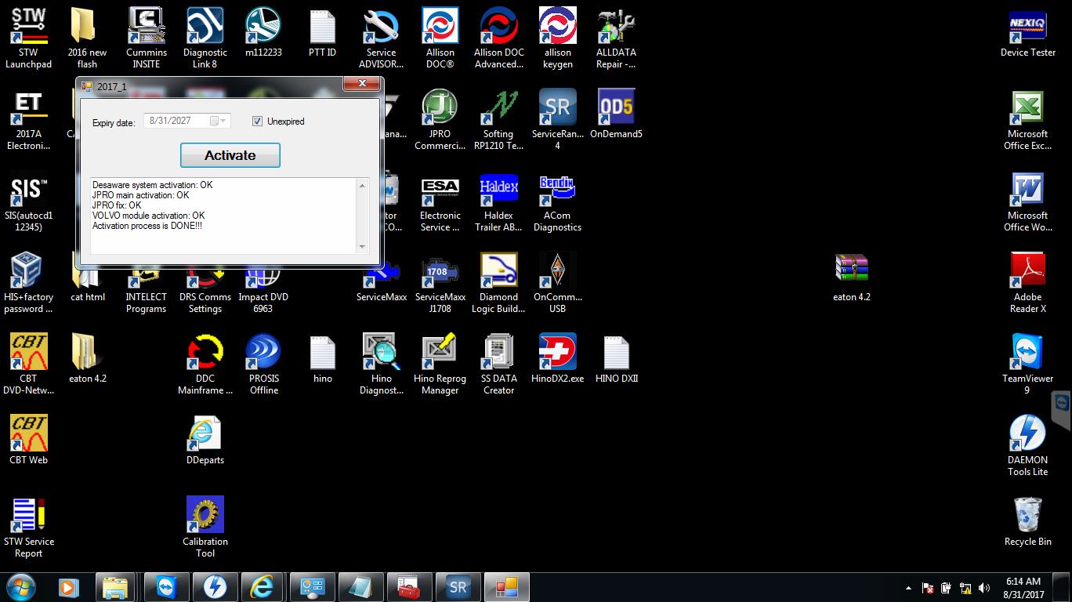This screenshot has width=1072, height=602.
Task: Open Softing RP1210 Test shortcut
Action: point(498,119)
